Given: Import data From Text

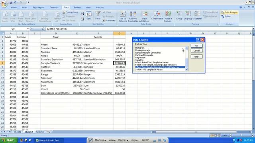Looking at the screenshot, I should click(x=21, y=17).
